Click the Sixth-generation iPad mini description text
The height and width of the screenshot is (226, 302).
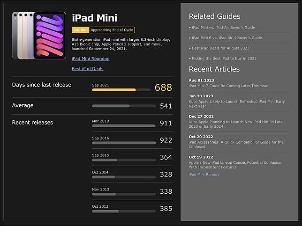[x=121, y=44]
